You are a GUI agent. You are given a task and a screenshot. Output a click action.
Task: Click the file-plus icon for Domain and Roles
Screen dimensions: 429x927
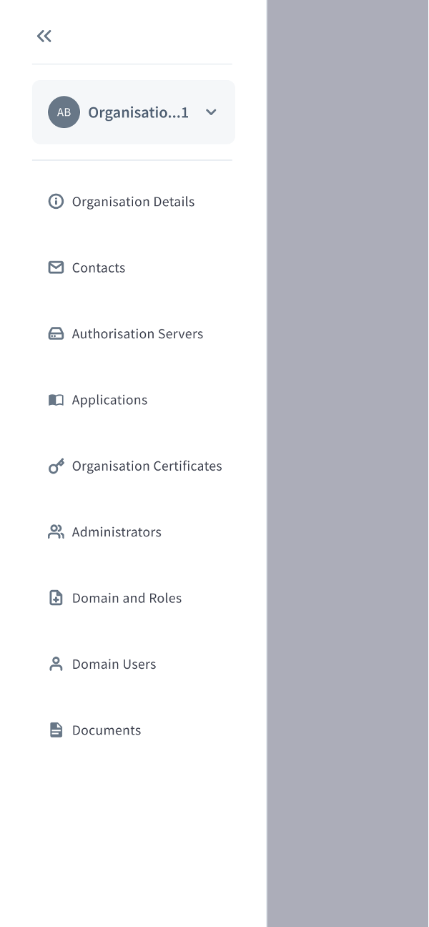tap(56, 598)
